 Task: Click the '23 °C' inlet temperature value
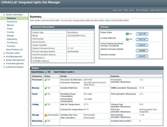coord(86,105)
